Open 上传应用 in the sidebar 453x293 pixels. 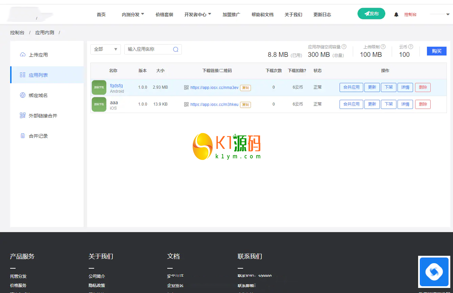[x=38, y=55]
